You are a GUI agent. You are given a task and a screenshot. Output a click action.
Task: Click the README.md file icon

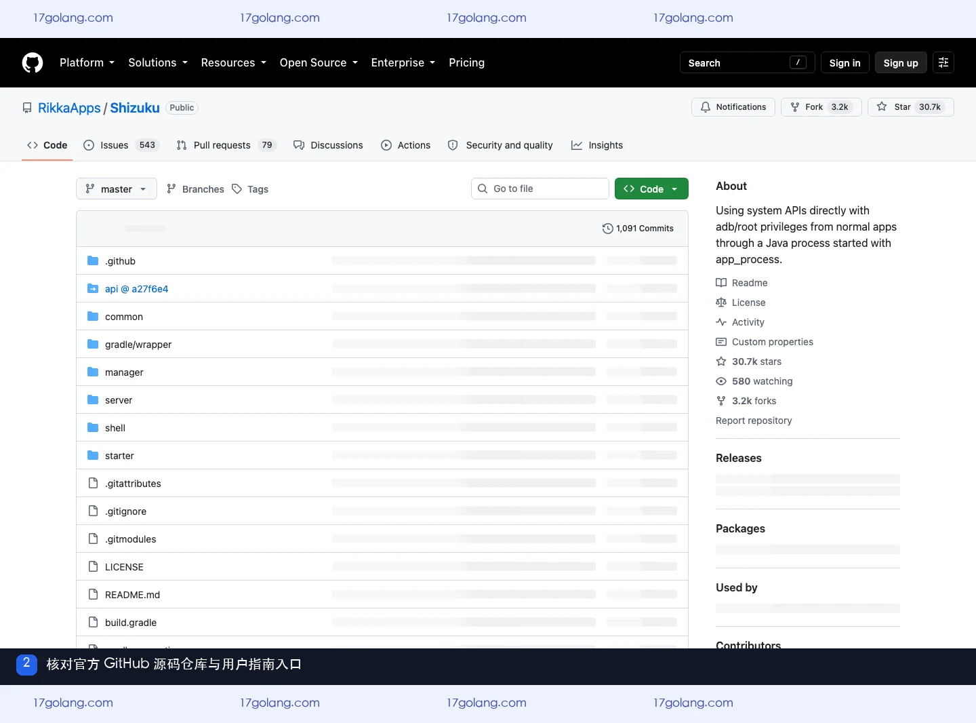pos(93,595)
